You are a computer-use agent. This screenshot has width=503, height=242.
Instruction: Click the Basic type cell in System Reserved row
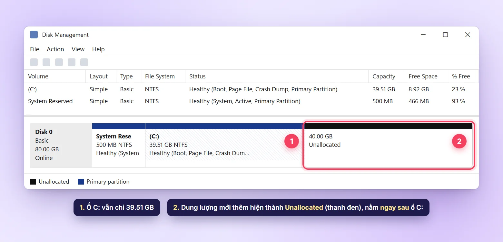coord(127,101)
